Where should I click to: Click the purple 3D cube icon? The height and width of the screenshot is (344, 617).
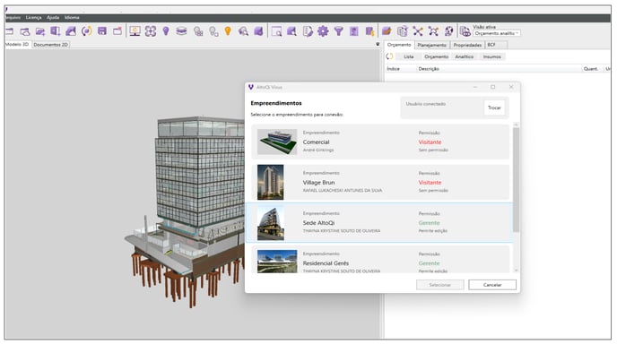[258, 31]
